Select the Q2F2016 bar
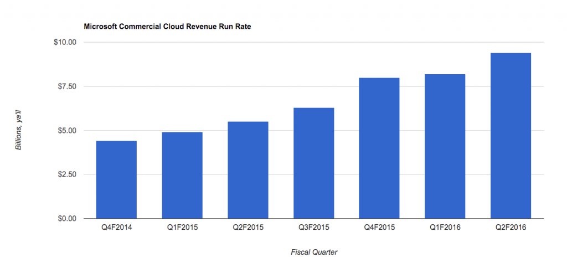The height and width of the screenshot is (263, 567). tap(511, 136)
